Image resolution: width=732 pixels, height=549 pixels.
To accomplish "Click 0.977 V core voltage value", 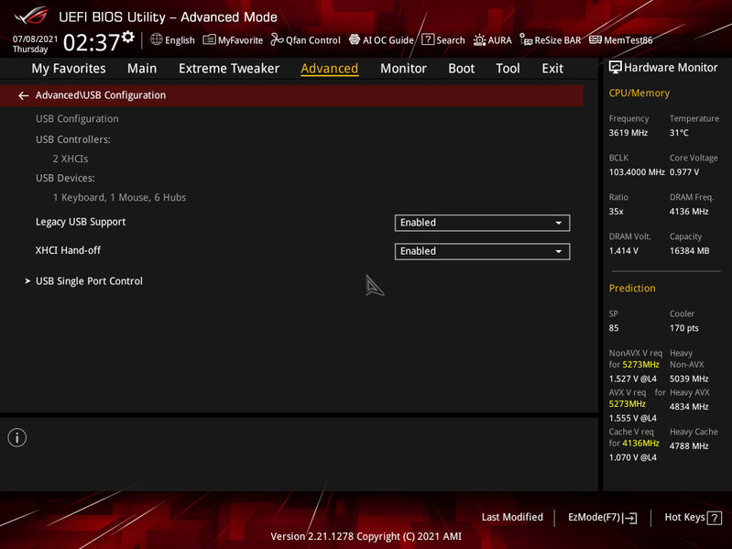I will point(684,171).
